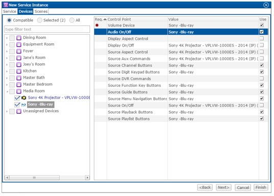The height and width of the screenshot is (196, 274).
Task: Click the Joey's Room room icon
Action: coord(19,64)
